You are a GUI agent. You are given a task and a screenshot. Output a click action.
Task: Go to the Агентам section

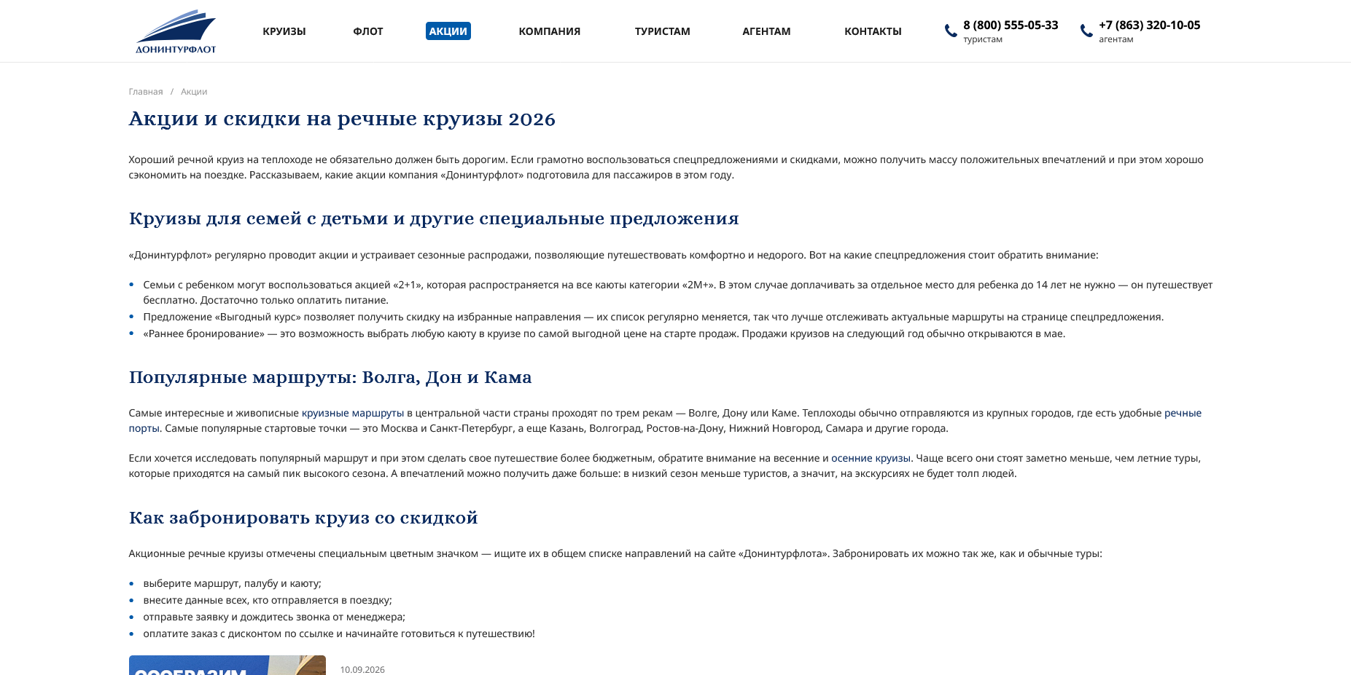766,31
